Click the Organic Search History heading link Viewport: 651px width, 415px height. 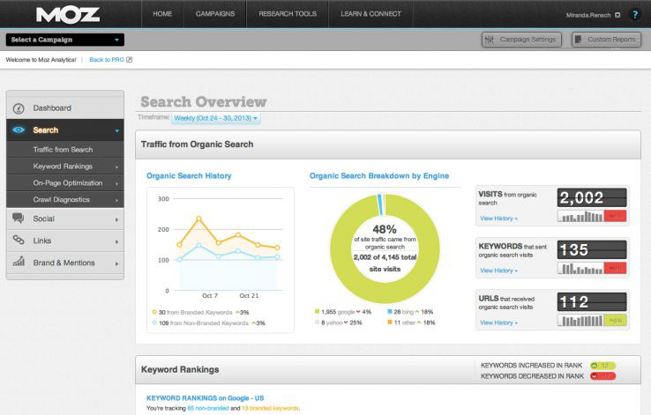tap(189, 176)
